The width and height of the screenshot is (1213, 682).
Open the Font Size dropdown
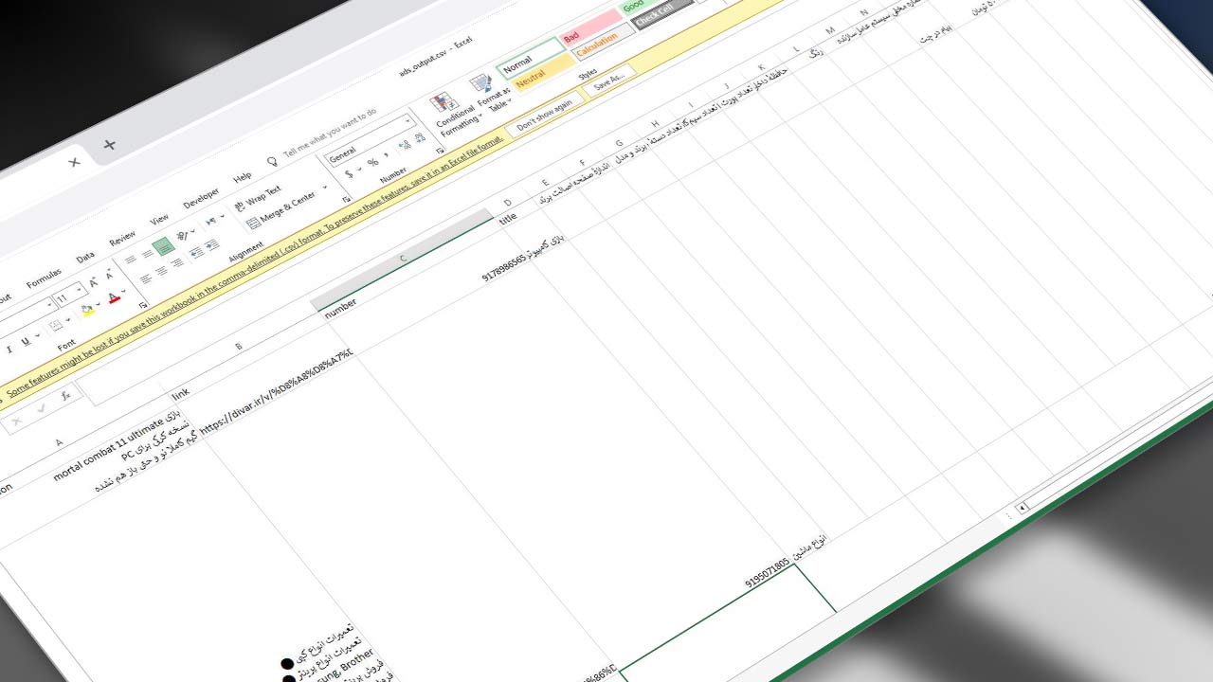pos(80,289)
